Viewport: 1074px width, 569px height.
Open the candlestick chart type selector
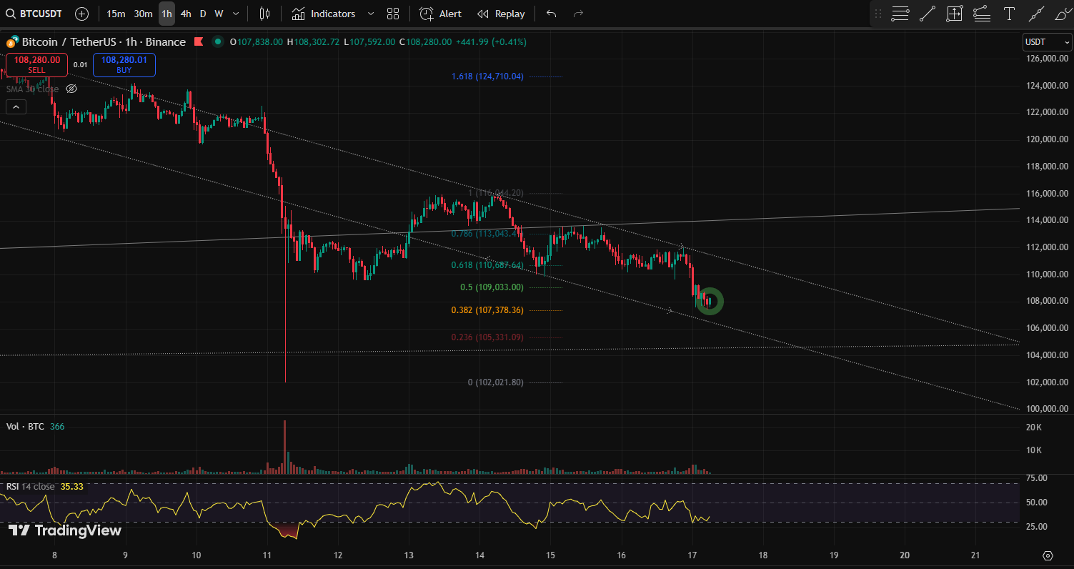click(x=265, y=14)
